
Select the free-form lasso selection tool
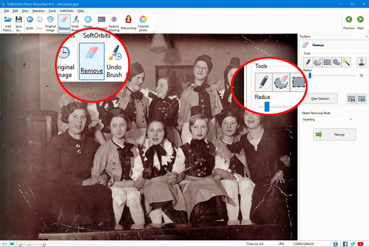click(x=337, y=62)
